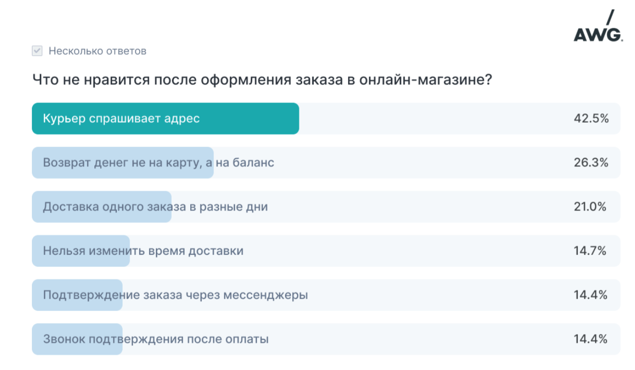Pick Звонок подтверждения после оплаты option

click(326, 339)
